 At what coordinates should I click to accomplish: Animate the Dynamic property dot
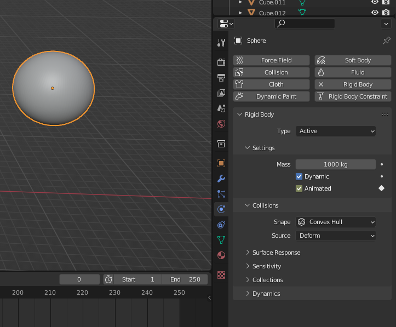click(382, 176)
